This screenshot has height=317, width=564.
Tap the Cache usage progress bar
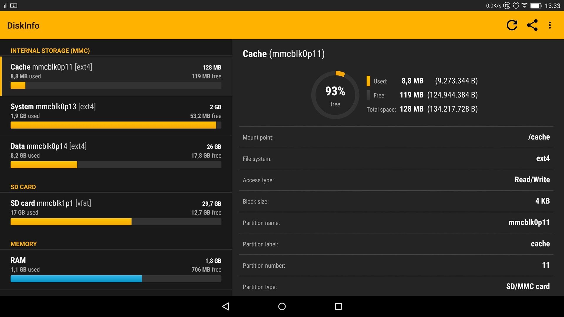[x=116, y=85]
